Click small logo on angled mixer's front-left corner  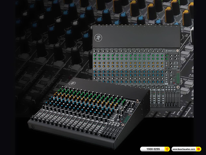pos(33,126)
